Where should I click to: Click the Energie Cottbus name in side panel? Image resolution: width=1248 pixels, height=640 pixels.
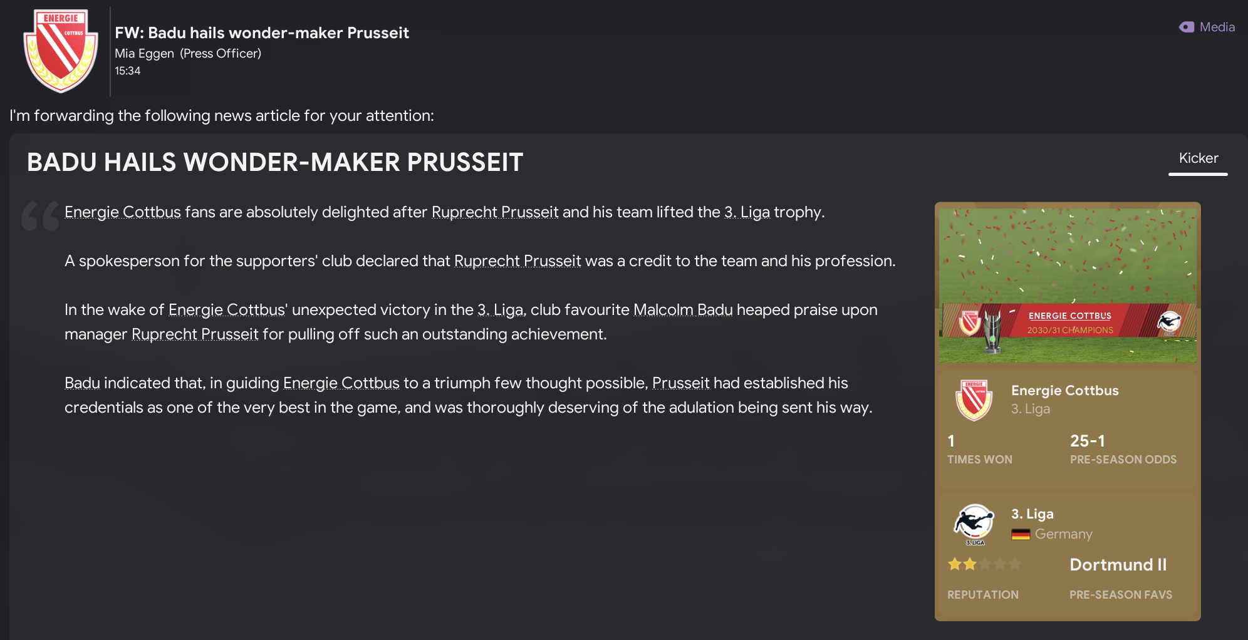tap(1064, 390)
